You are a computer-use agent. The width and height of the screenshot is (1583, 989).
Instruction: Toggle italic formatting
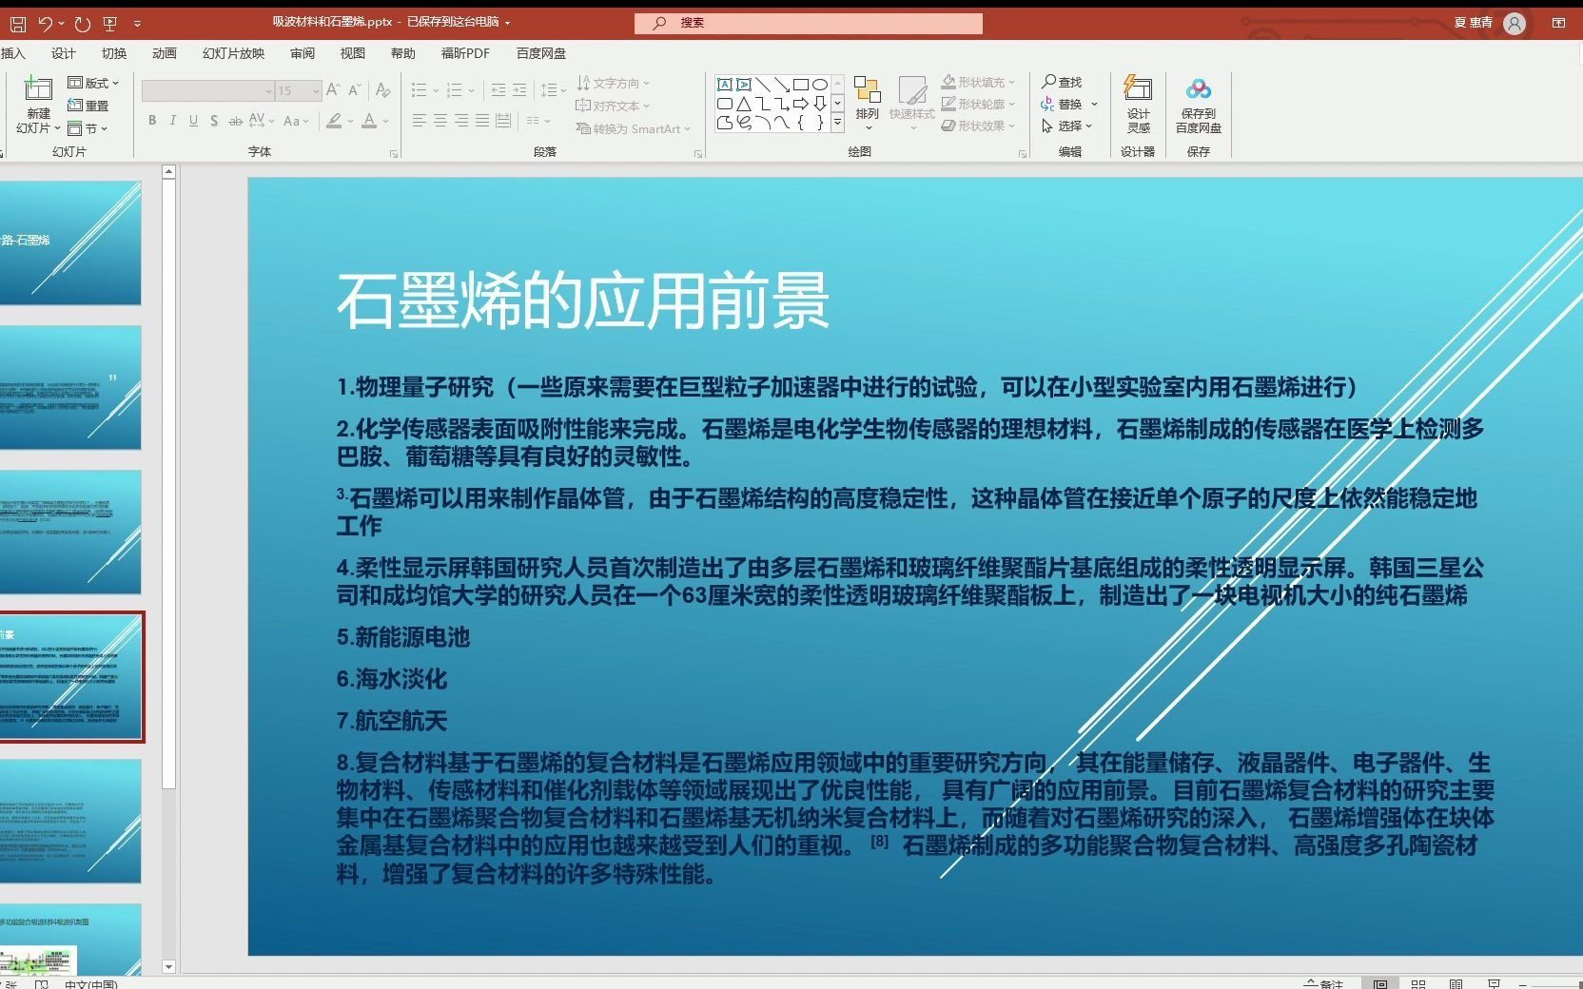tap(172, 121)
